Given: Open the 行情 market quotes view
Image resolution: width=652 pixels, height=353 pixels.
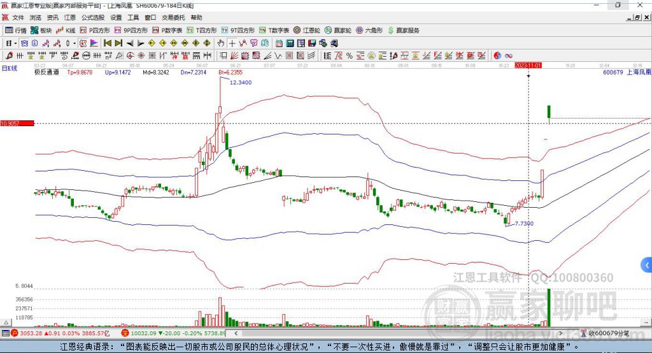Looking at the screenshot, I should click(x=16, y=31).
